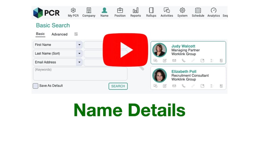This screenshot has height=145, width=259.
Task: Click the pipeline icon on Elizabeth Poll's card
Action: 212,86
